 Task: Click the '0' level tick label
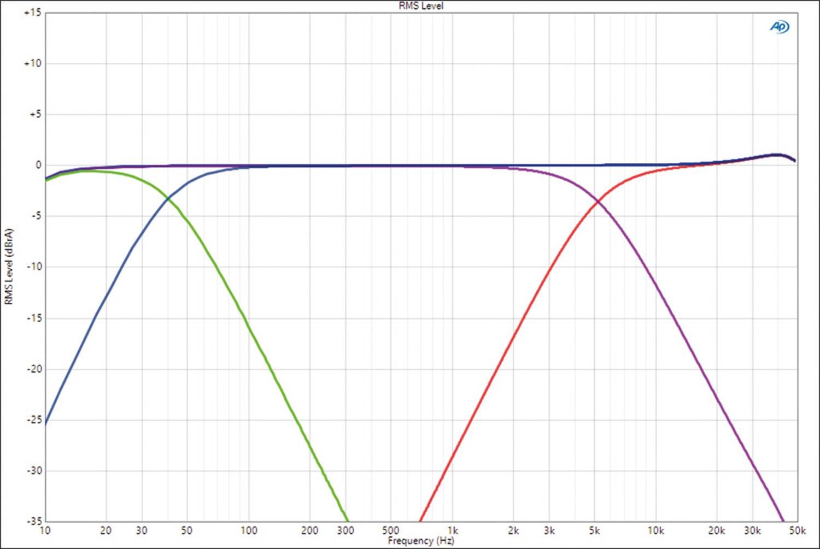coord(38,165)
